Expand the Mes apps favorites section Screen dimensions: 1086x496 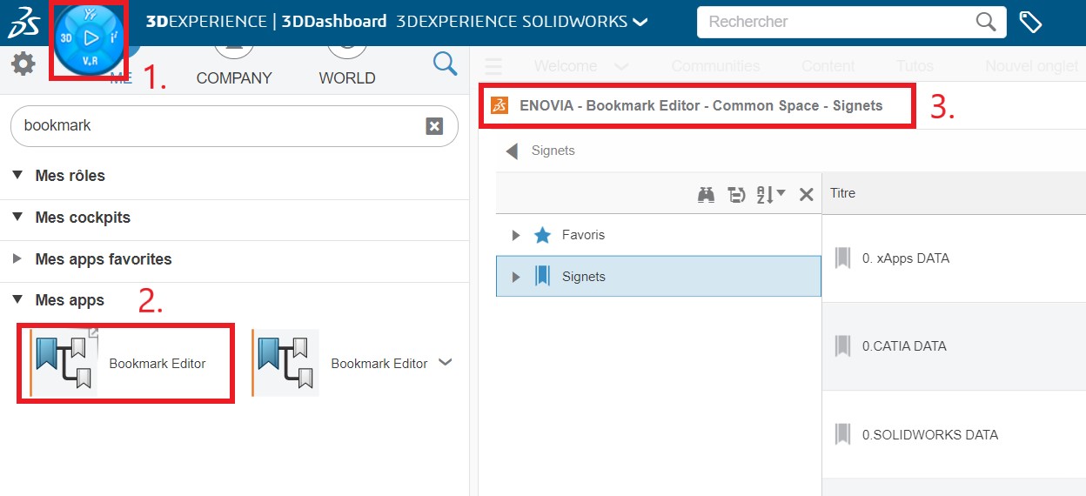tap(18, 259)
